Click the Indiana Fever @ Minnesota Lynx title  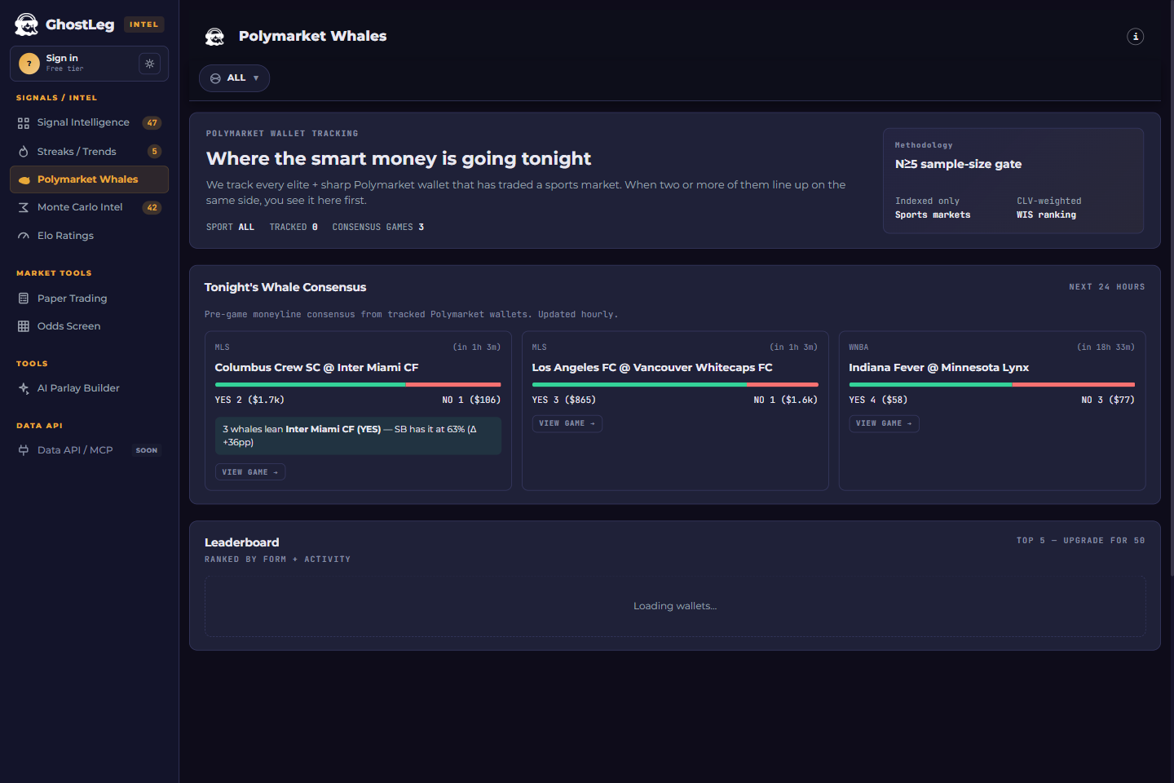(938, 368)
